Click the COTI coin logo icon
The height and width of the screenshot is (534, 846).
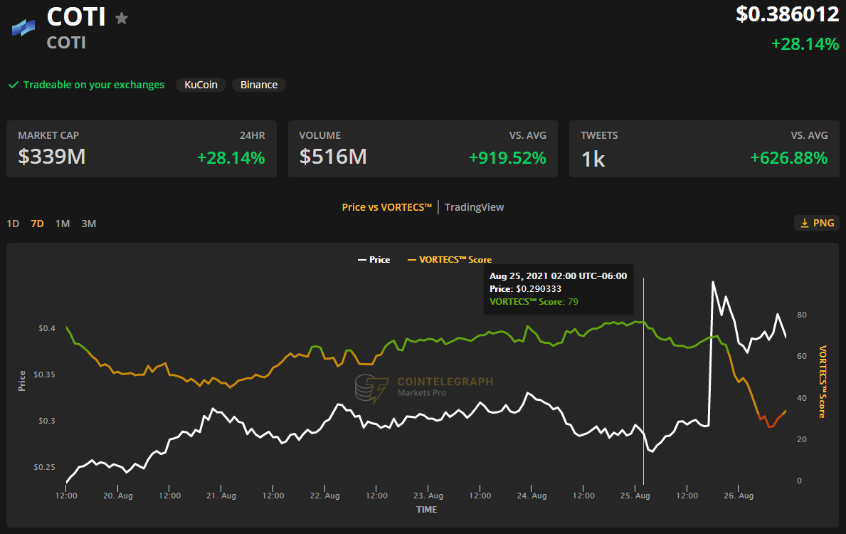(23, 28)
